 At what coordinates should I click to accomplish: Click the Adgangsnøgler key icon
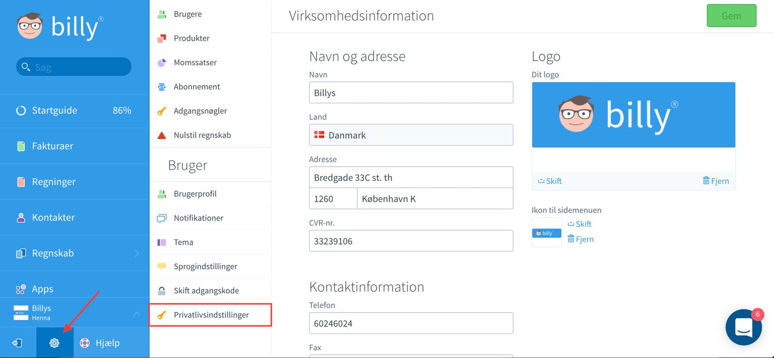coord(162,111)
